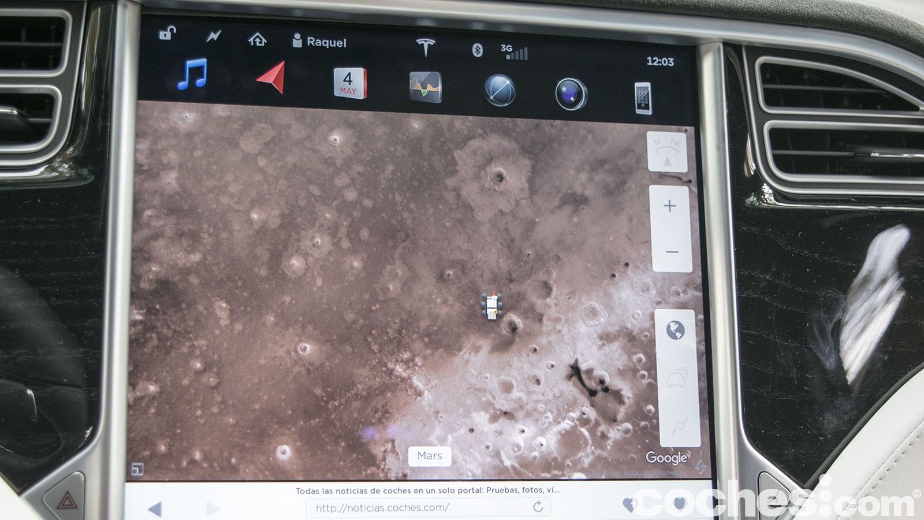Open the Calendar app showing 4 May

pos(349,83)
